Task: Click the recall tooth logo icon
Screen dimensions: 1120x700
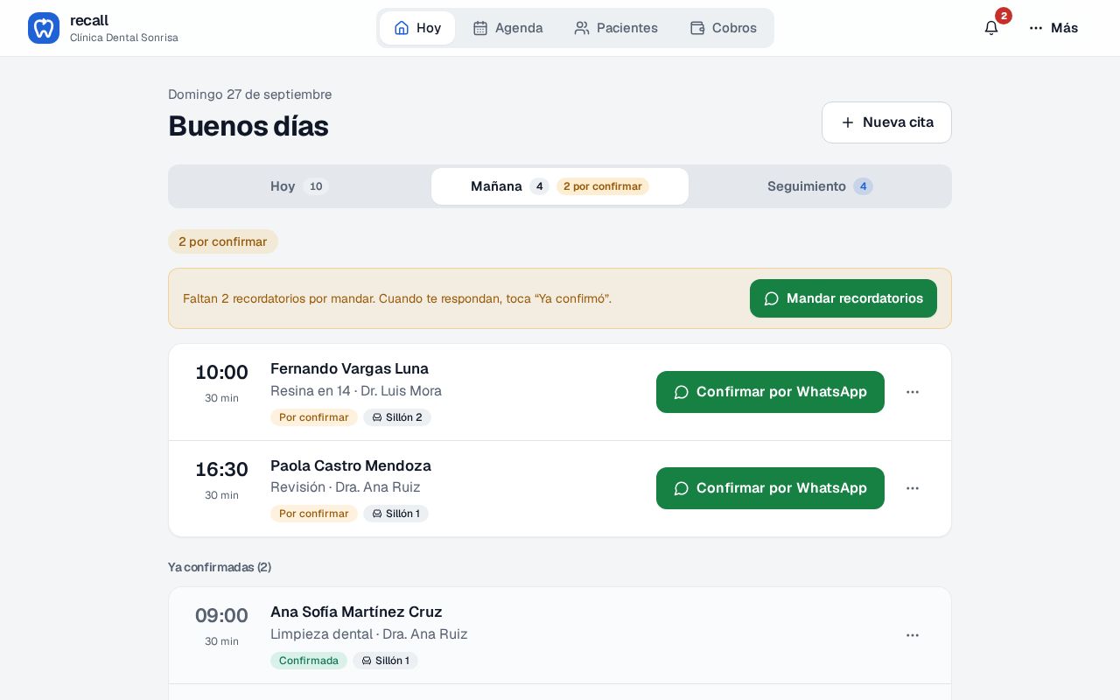Action: (x=44, y=28)
